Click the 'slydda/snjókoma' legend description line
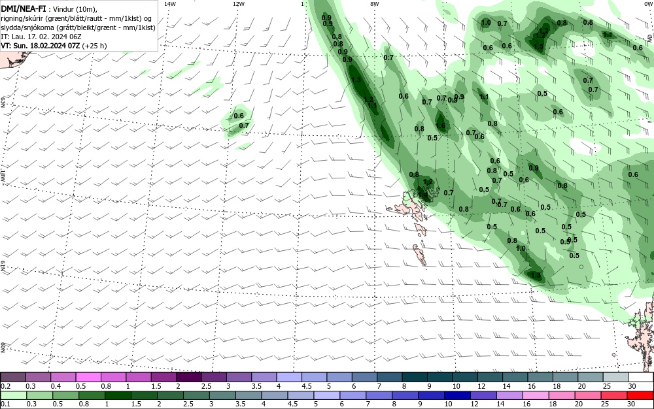654x409 pixels. 78,27
